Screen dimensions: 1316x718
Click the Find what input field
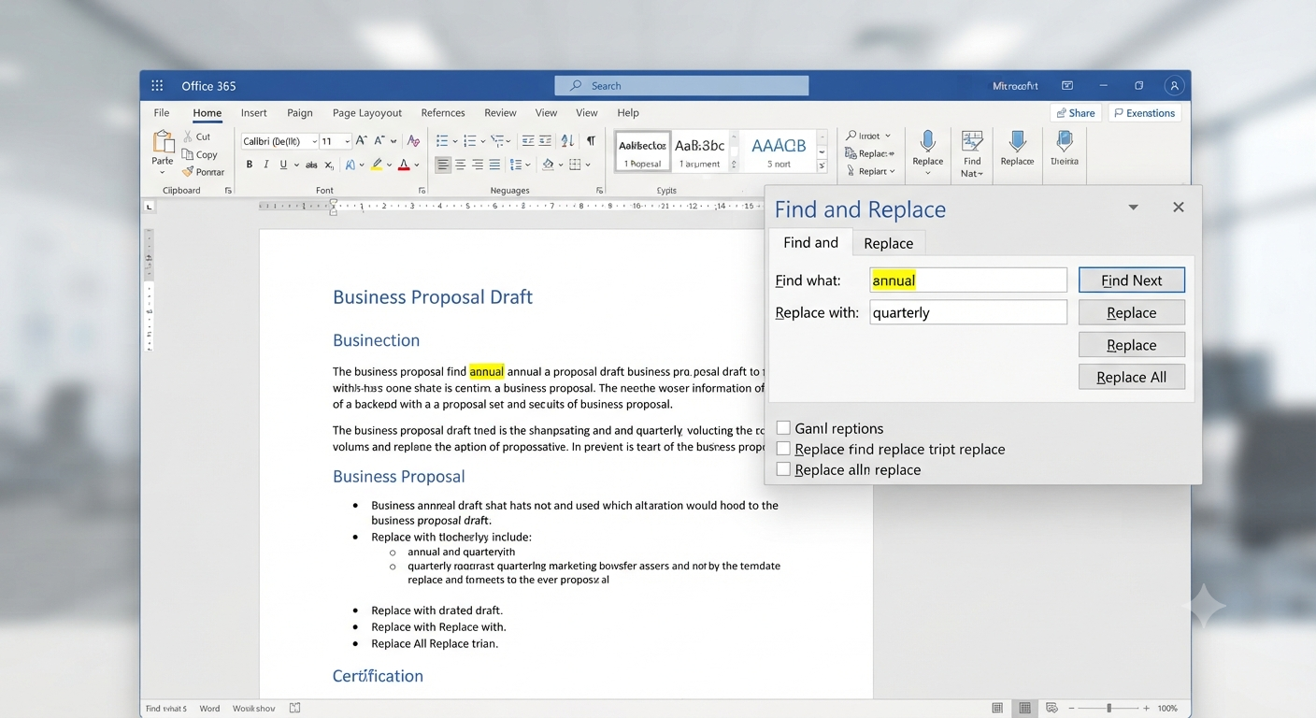968,280
